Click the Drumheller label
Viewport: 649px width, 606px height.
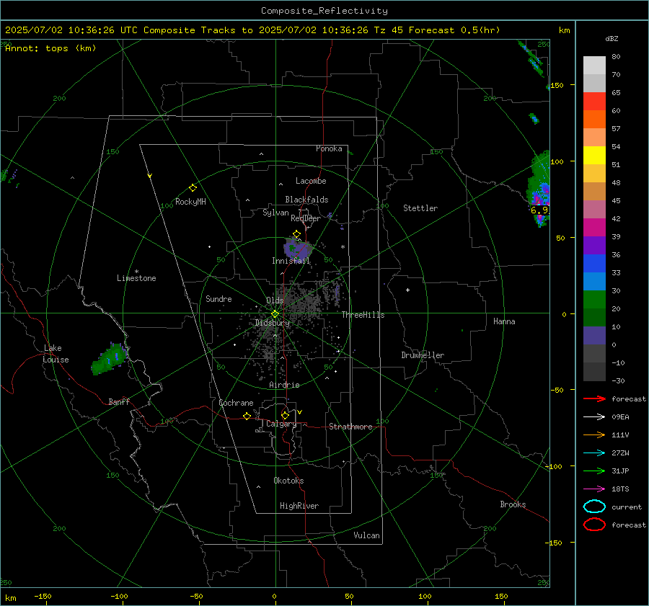[423, 355]
